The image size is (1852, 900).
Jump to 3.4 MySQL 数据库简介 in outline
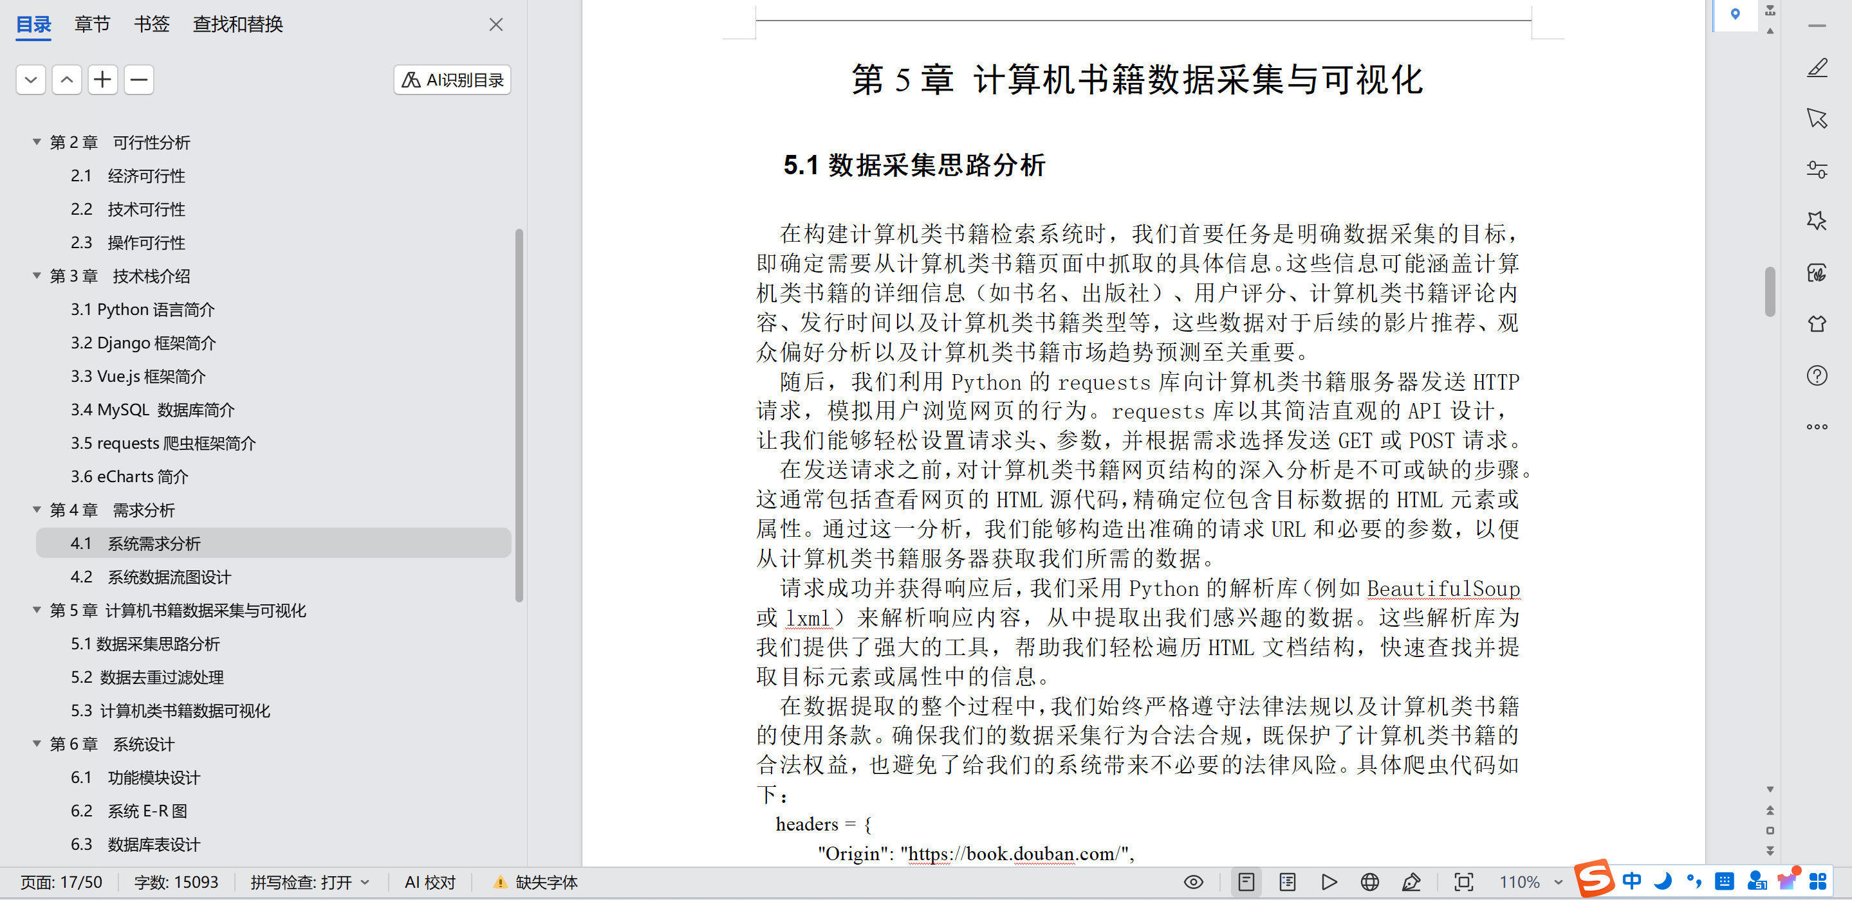click(153, 410)
